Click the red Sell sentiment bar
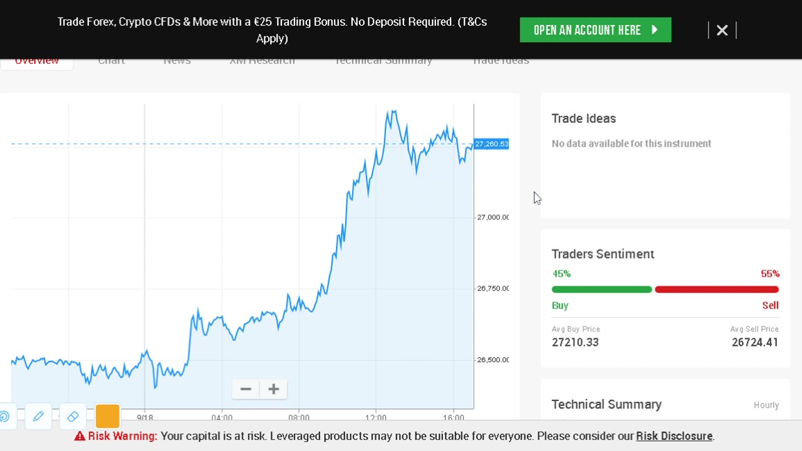The width and height of the screenshot is (802, 451). [717, 289]
